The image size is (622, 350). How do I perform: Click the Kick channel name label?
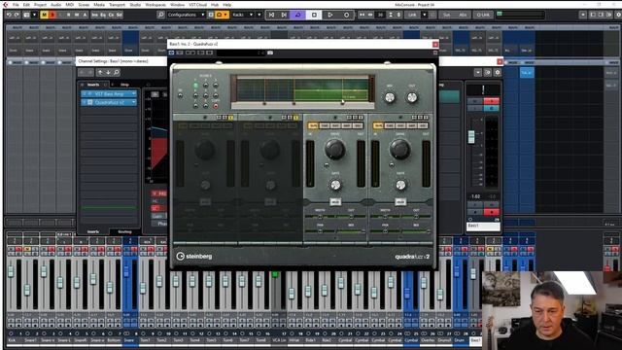click(x=12, y=340)
